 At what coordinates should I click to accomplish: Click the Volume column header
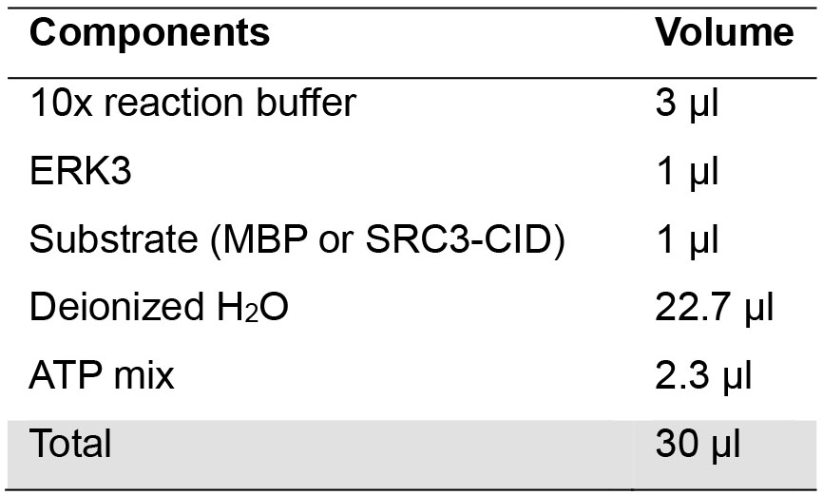pyautogui.click(x=724, y=32)
